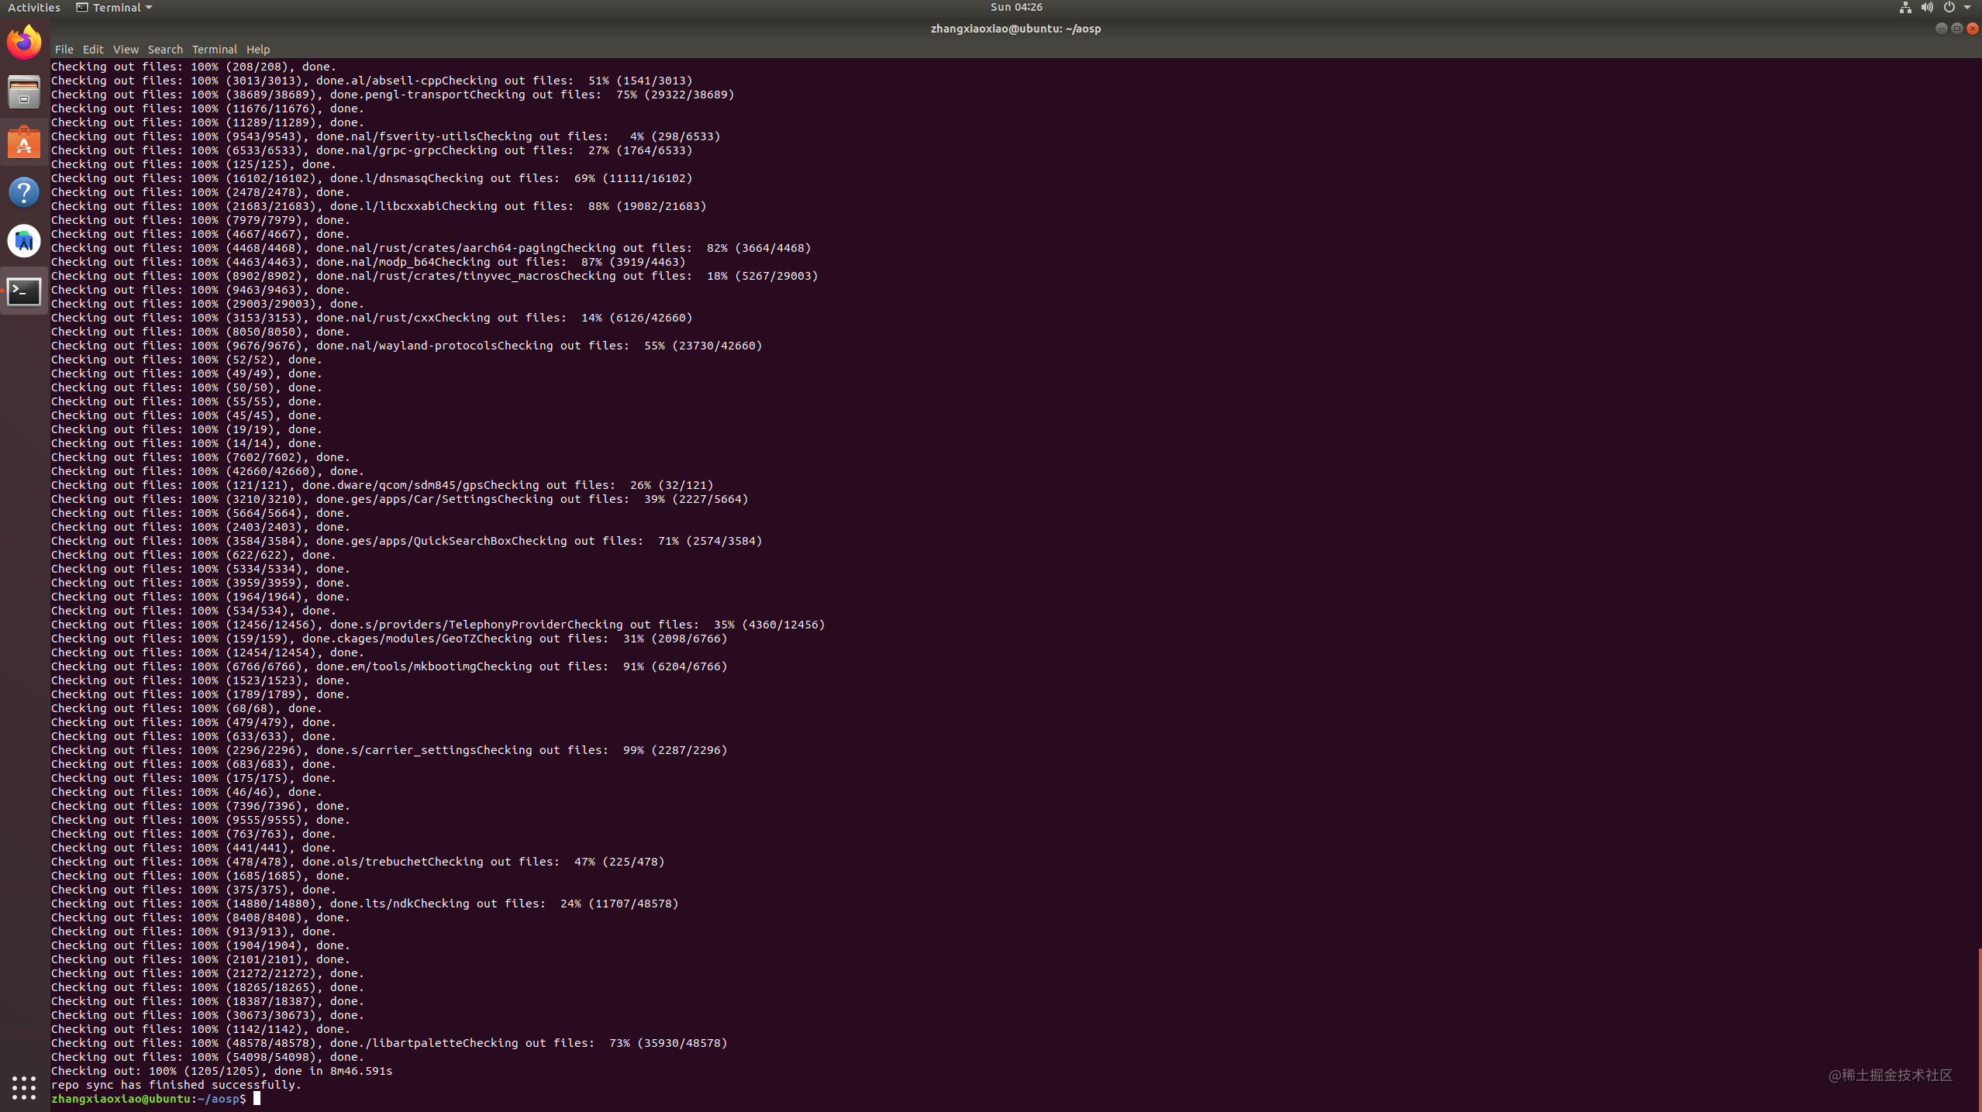Click the blinking cursor at the shell prompt
This screenshot has height=1112, width=1982.
coord(259,1097)
